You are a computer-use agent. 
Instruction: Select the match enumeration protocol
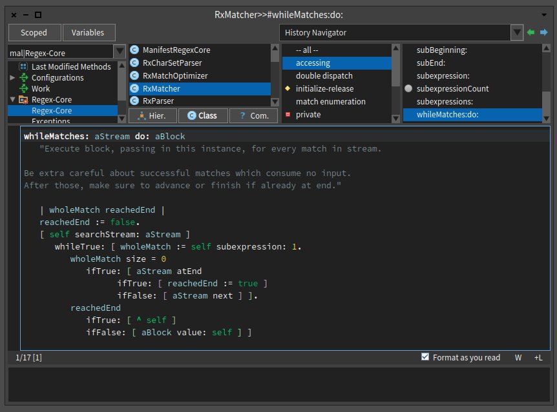(x=330, y=101)
